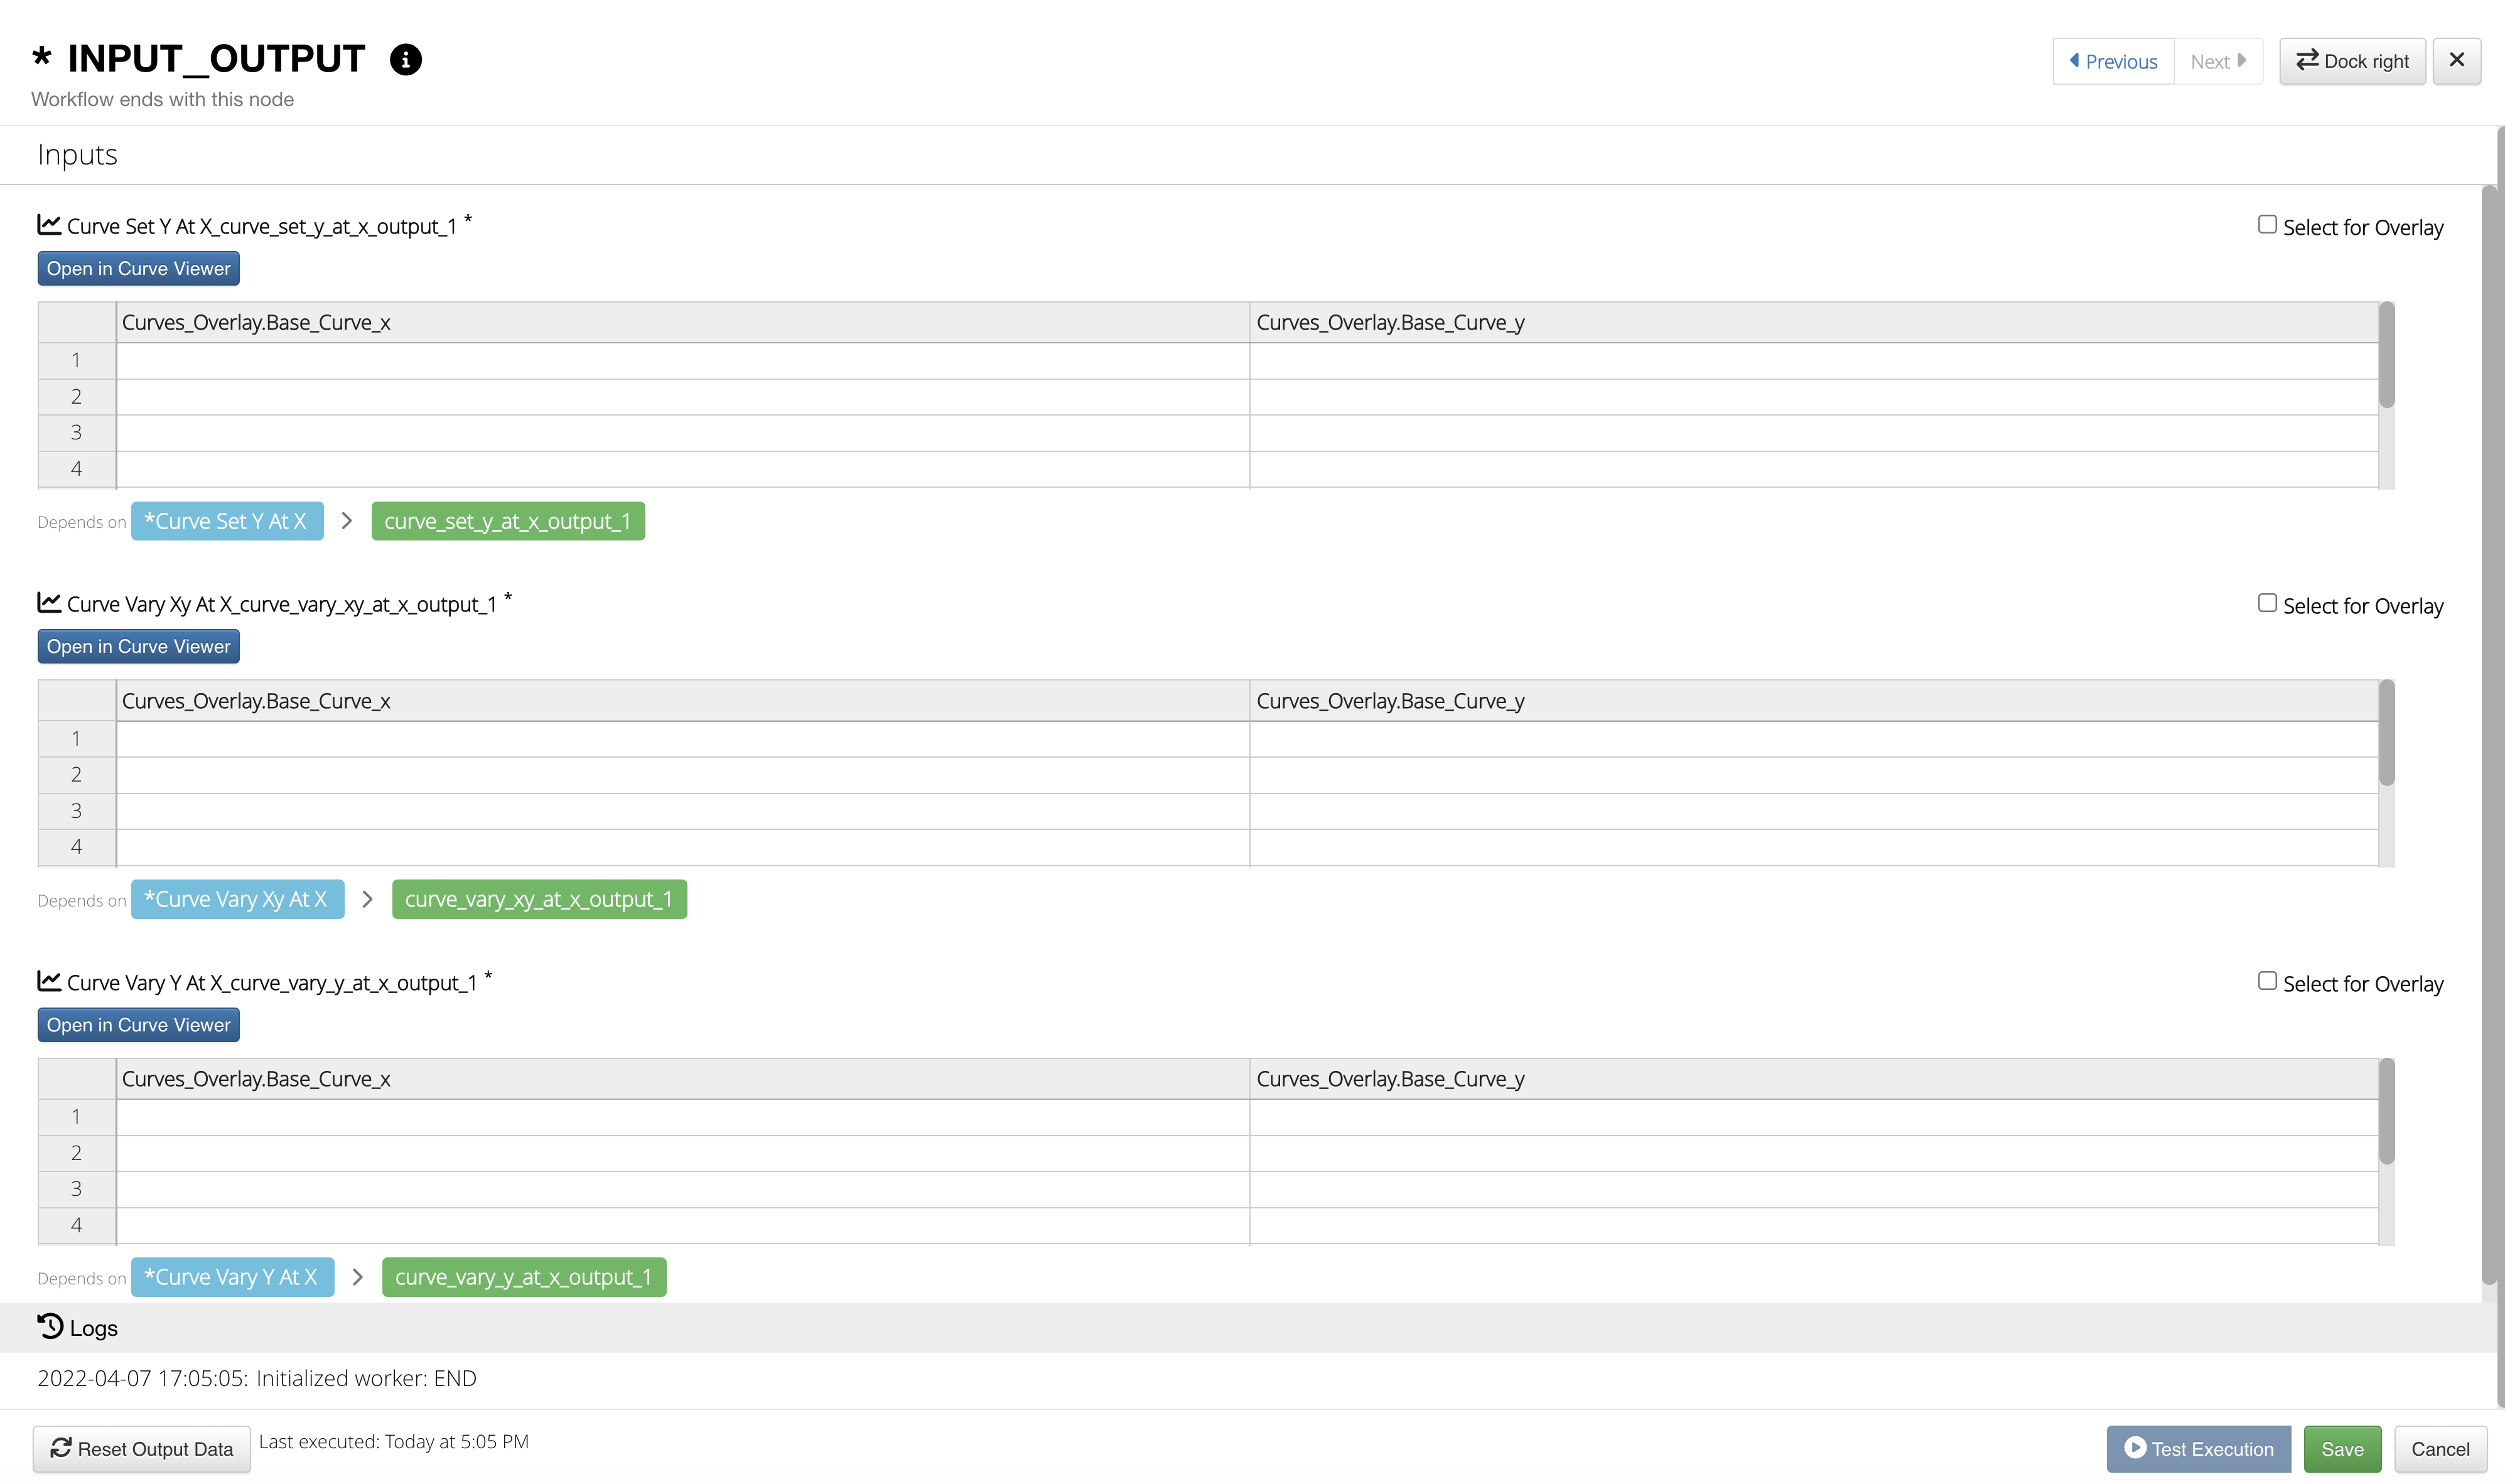Click the info icon next to INPUT_OUTPUT title

coord(405,60)
